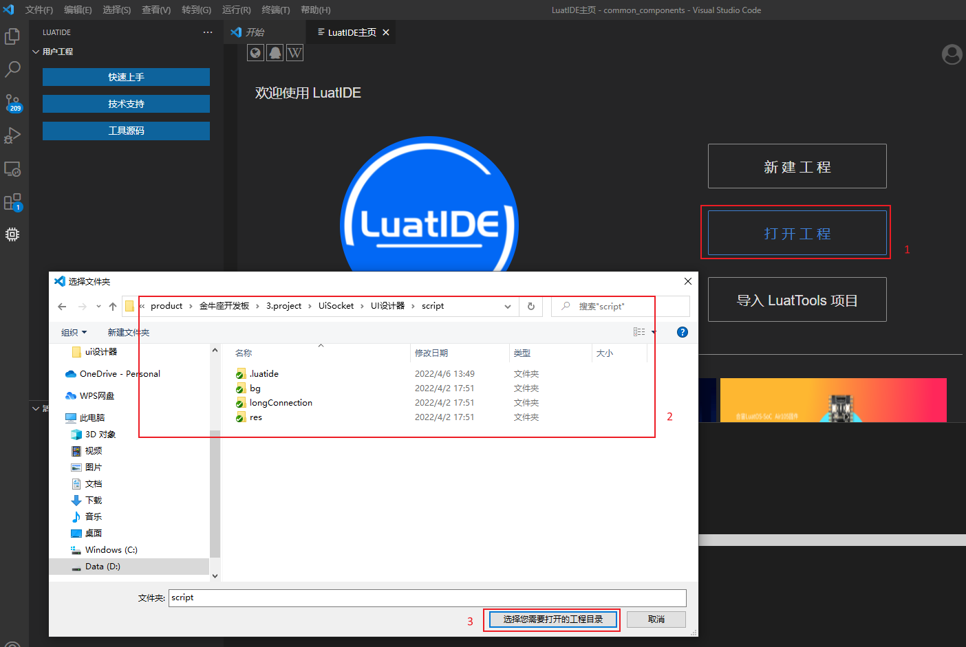The width and height of the screenshot is (966, 647).
Task: Select 桌面 in navigation pane
Action: tap(87, 534)
